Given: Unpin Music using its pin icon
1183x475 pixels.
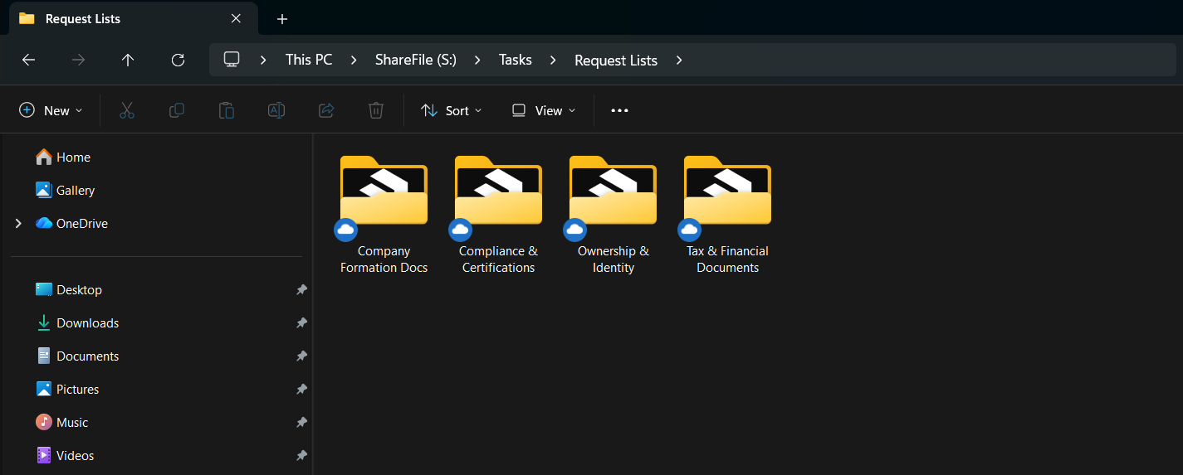Looking at the screenshot, I should coord(301,422).
